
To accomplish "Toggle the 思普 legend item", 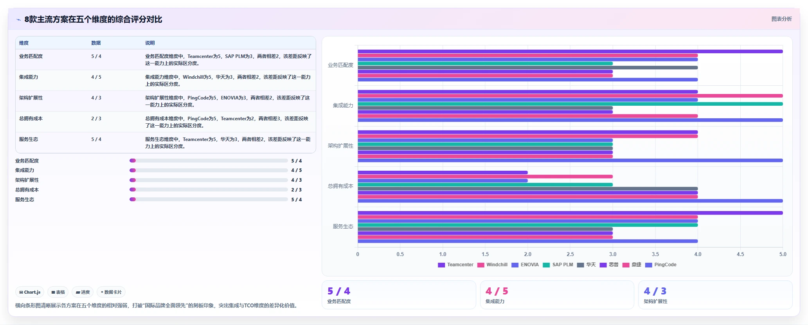I will [609, 265].
